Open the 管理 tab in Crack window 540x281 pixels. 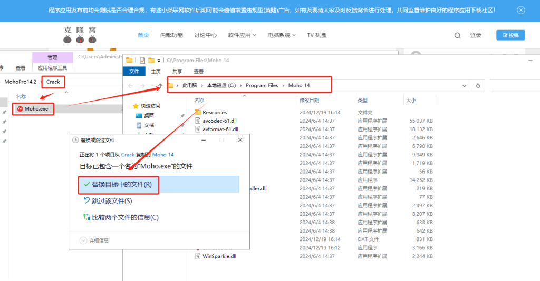[52, 57]
